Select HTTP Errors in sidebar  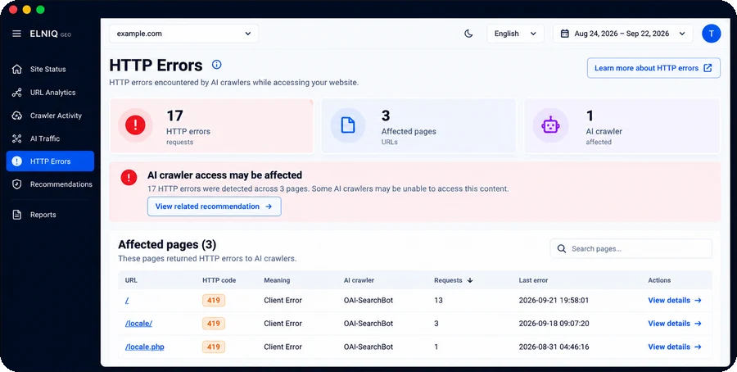point(50,161)
